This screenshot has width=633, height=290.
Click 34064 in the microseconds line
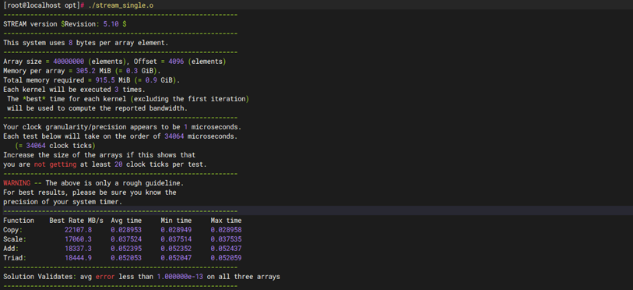(174, 136)
